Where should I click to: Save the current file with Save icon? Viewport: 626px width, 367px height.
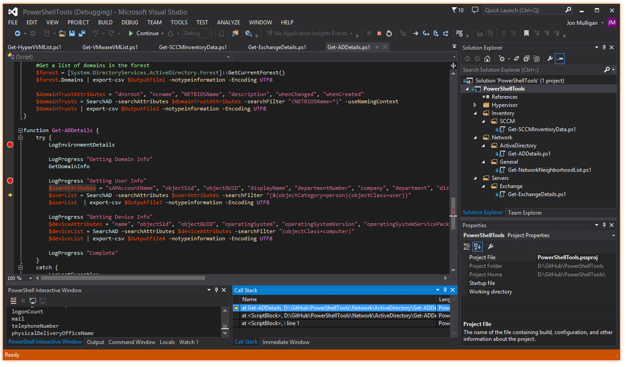pyautogui.click(x=71, y=33)
